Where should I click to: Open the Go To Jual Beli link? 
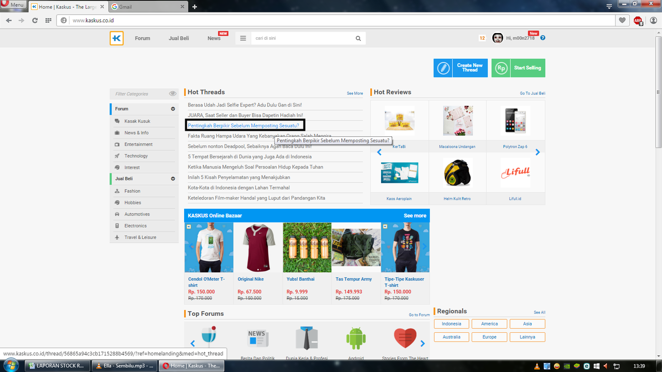coord(533,94)
